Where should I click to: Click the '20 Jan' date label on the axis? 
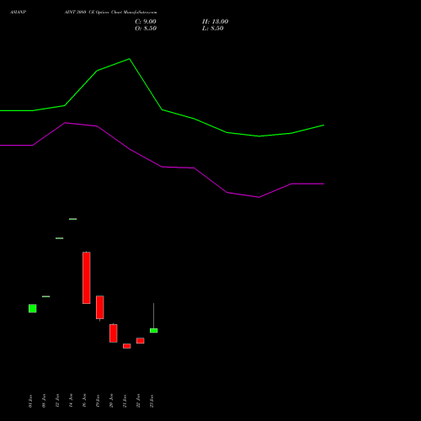point(111,401)
